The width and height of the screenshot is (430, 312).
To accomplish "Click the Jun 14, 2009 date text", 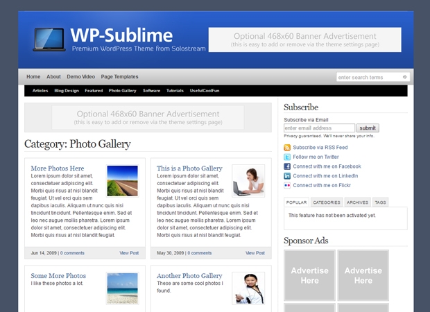I will point(44,253).
